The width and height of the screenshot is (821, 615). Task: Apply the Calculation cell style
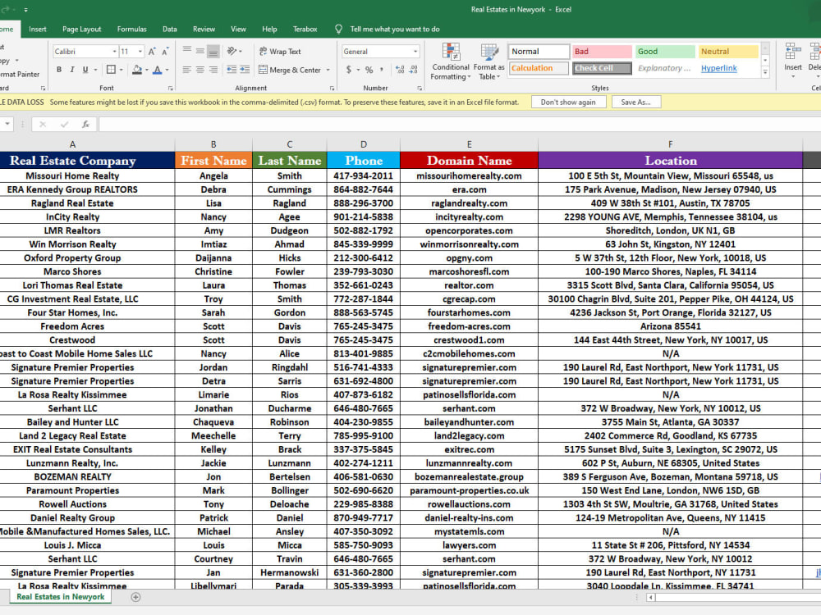[x=539, y=68]
